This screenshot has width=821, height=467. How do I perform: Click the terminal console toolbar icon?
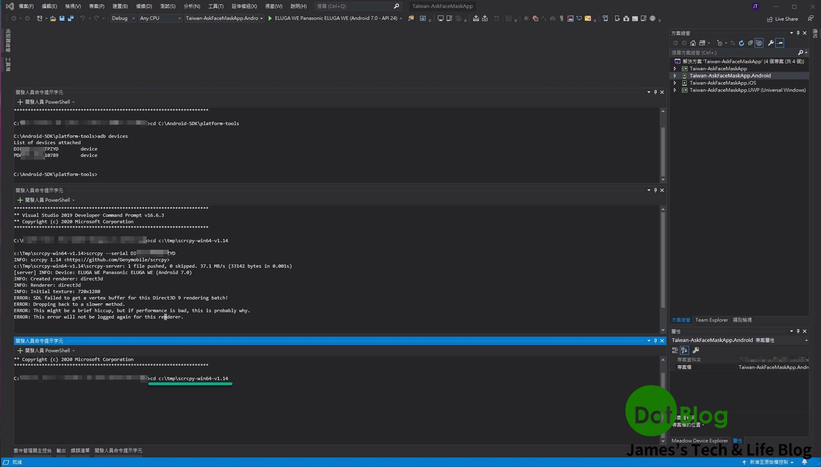[x=635, y=18]
